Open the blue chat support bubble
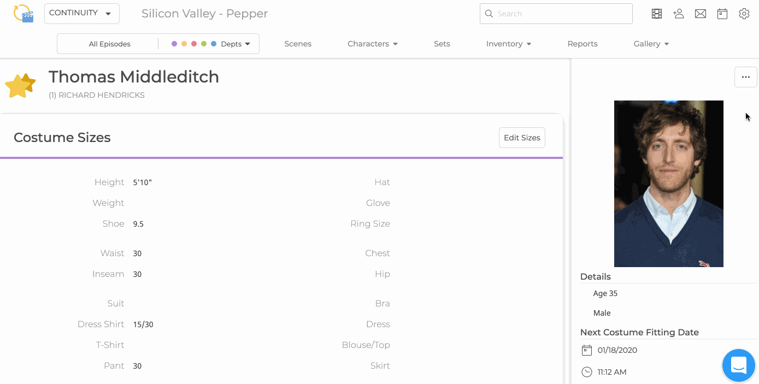 (738, 365)
